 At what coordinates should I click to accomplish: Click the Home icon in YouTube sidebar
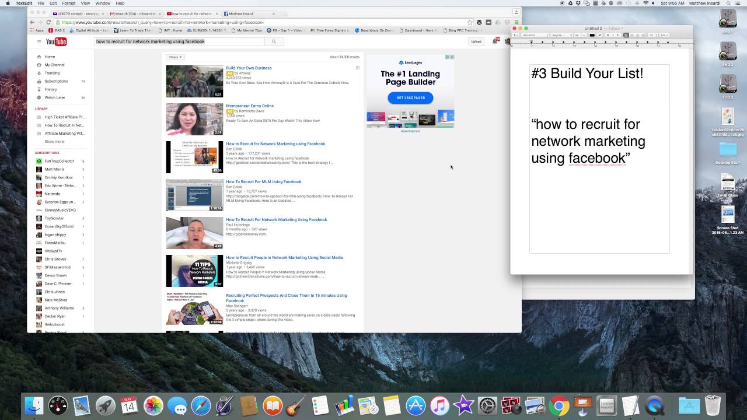[x=39, y=57]
